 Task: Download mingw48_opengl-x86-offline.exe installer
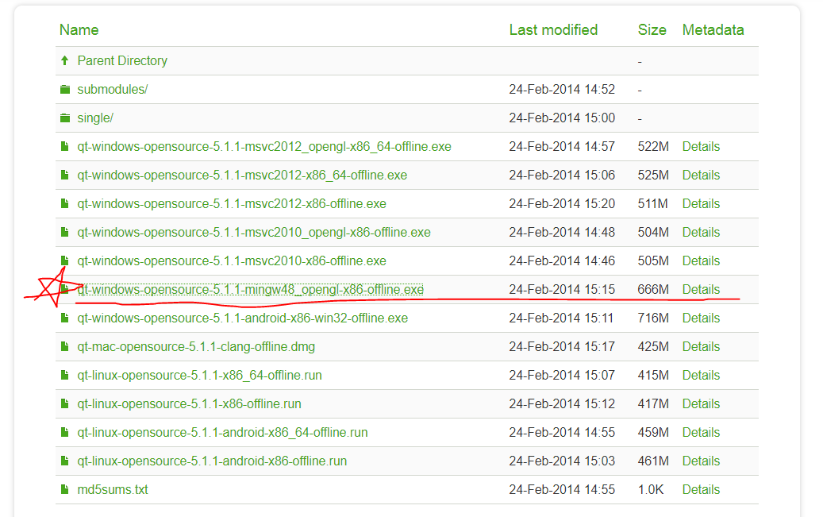[x=250, y=290]
